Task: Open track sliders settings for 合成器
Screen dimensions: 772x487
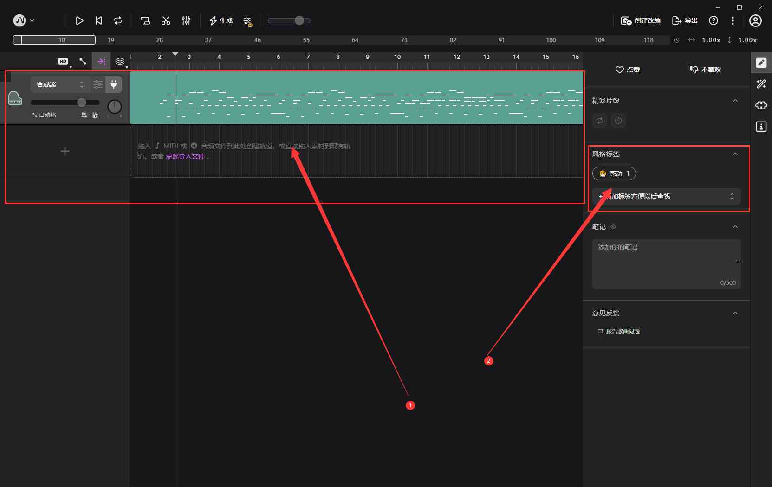Action: pos(98,84)
